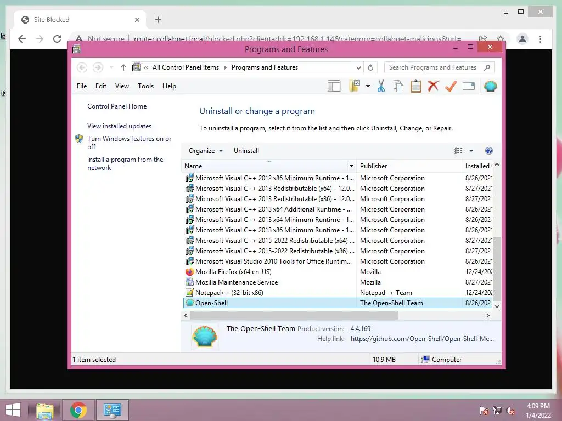Open Control Panel Home link

(x=117, y=106)
